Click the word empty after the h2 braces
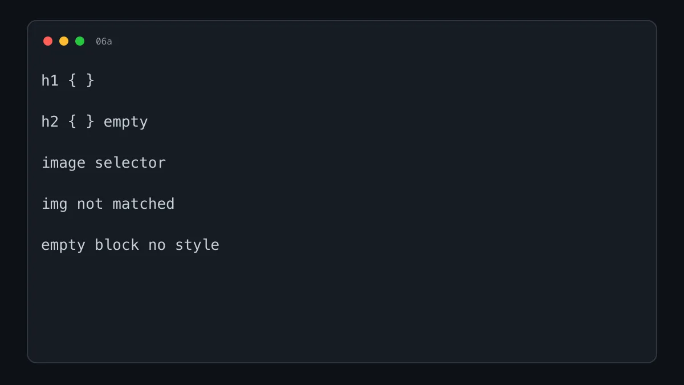Viewport: 684px width, 385px height. (x=126, y=123)
